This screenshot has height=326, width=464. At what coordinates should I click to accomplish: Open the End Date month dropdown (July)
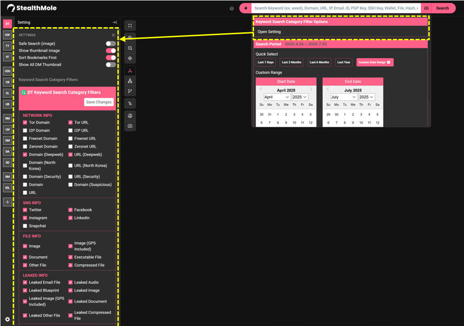(x=344, y=97)
